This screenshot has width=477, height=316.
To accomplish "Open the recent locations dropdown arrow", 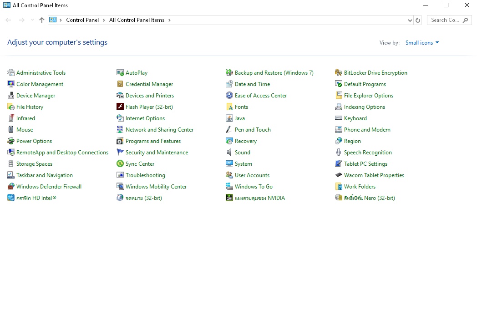I will [32, 20].
